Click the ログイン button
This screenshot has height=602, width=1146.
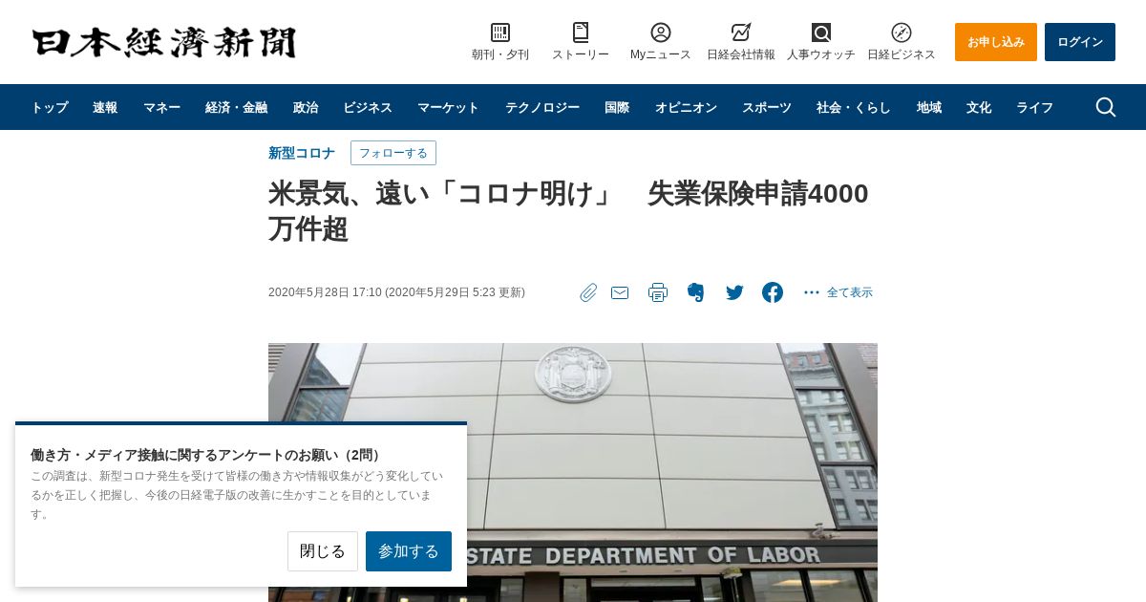coord(1080,42)
